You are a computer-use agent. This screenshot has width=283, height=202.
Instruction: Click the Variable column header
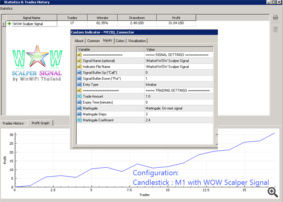[x=111, y=49]
